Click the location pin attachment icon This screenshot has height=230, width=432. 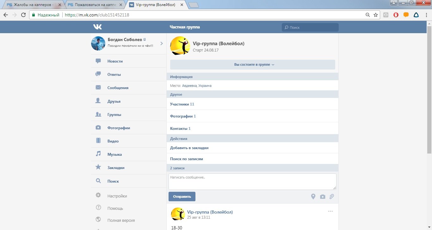[x=313, y=197]
